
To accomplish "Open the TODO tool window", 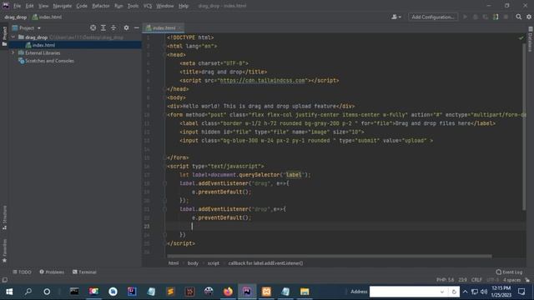I will tap(23, 272).
